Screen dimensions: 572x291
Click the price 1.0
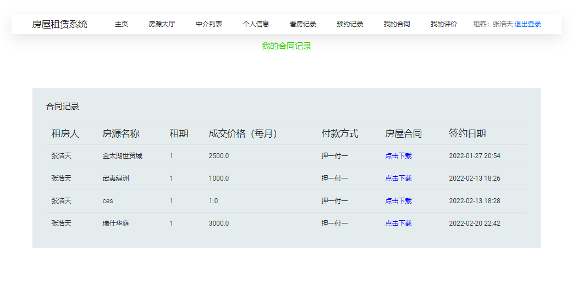pos(213,201)
